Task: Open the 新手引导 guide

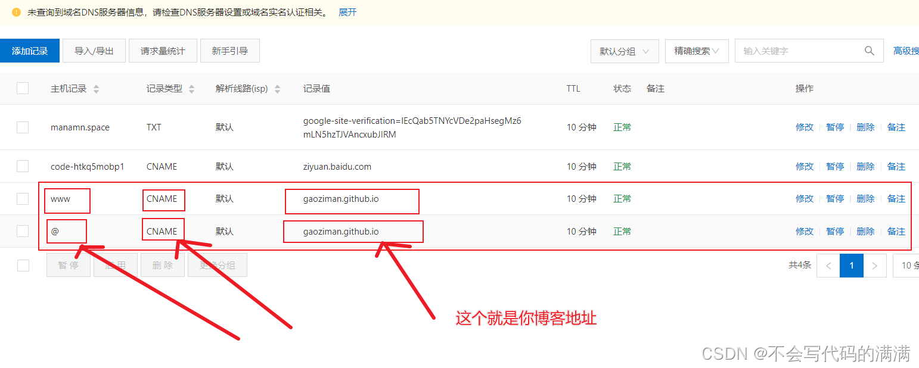Action: click(x=230, y=51)
